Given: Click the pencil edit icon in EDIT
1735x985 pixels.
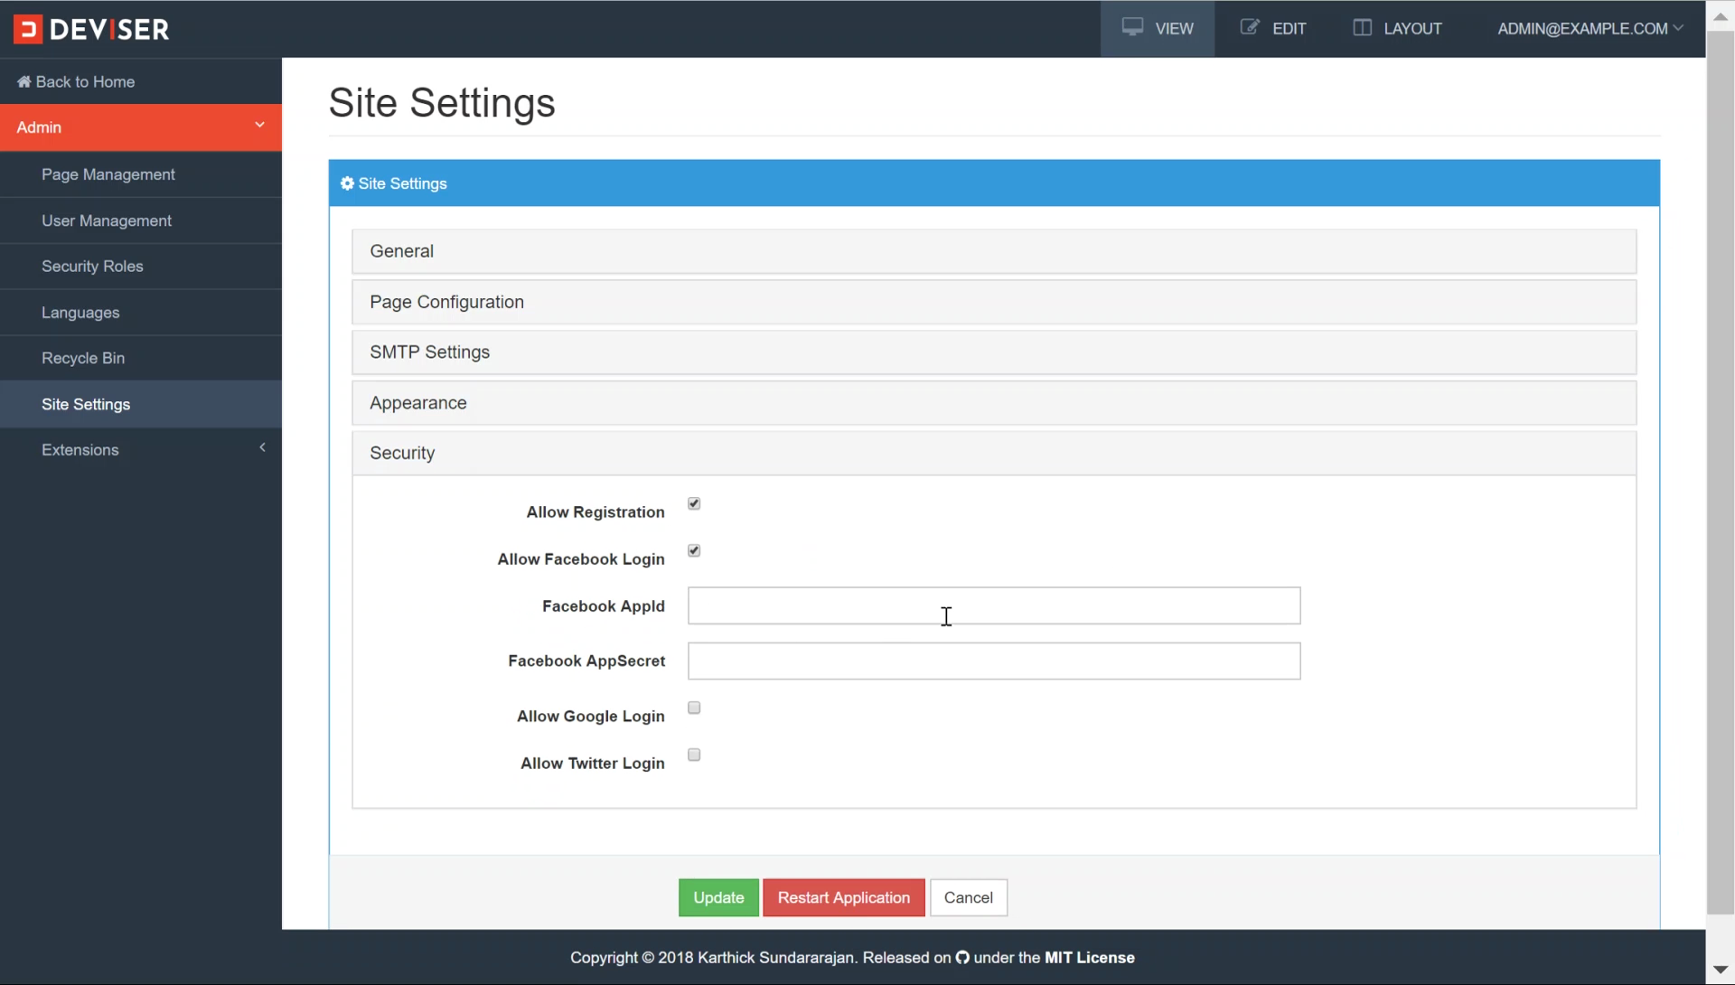Looking at the screenshot, I should pyautogui.click(x=1250, y=27).
